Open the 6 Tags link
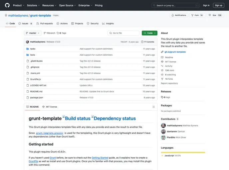Screen dimensions: 229x170 (62, 33)
